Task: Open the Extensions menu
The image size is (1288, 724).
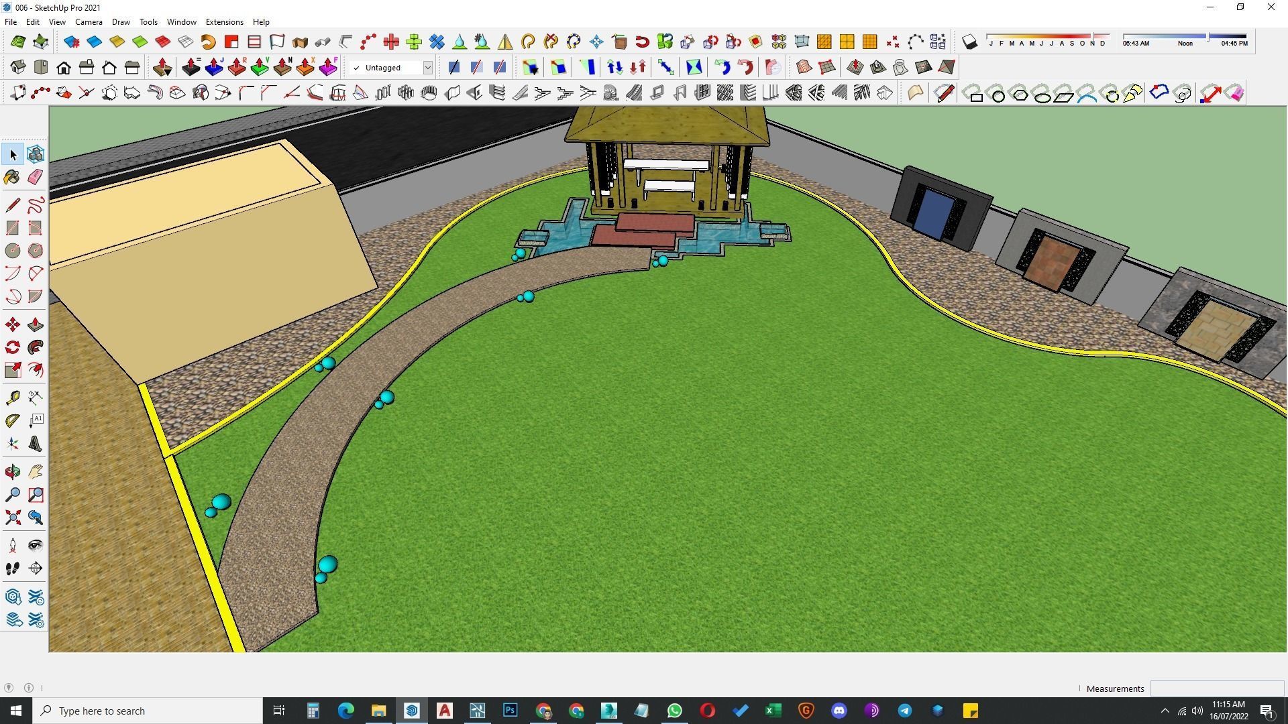Action: coord(224,22)
